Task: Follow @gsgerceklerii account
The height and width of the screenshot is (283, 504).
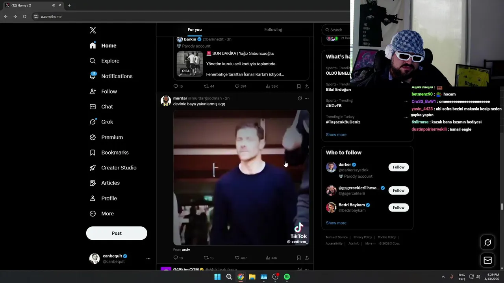Action: pyautogui.click(x=398, y=190)
